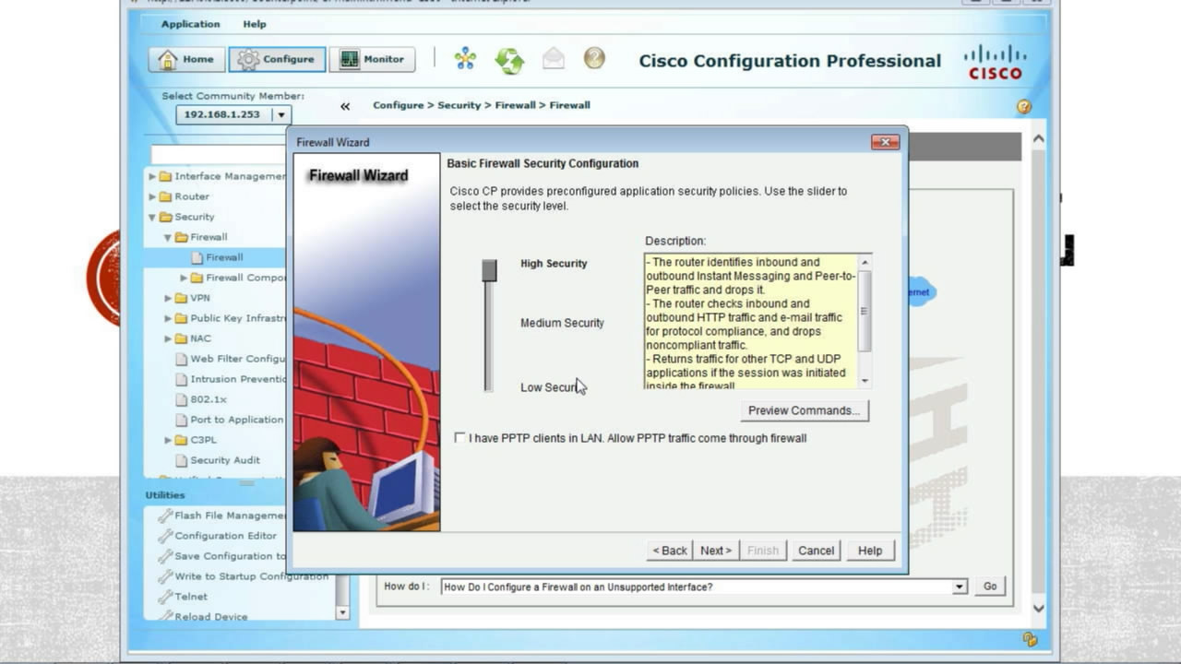
Task: Open the Help menu
Action: point(255,24)
